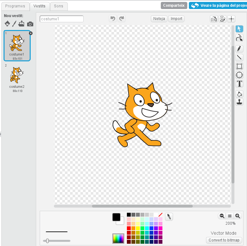Select the Ellipse tool

(239, 75)
